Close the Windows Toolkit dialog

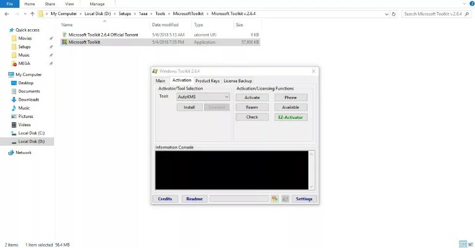click(314, 71)
